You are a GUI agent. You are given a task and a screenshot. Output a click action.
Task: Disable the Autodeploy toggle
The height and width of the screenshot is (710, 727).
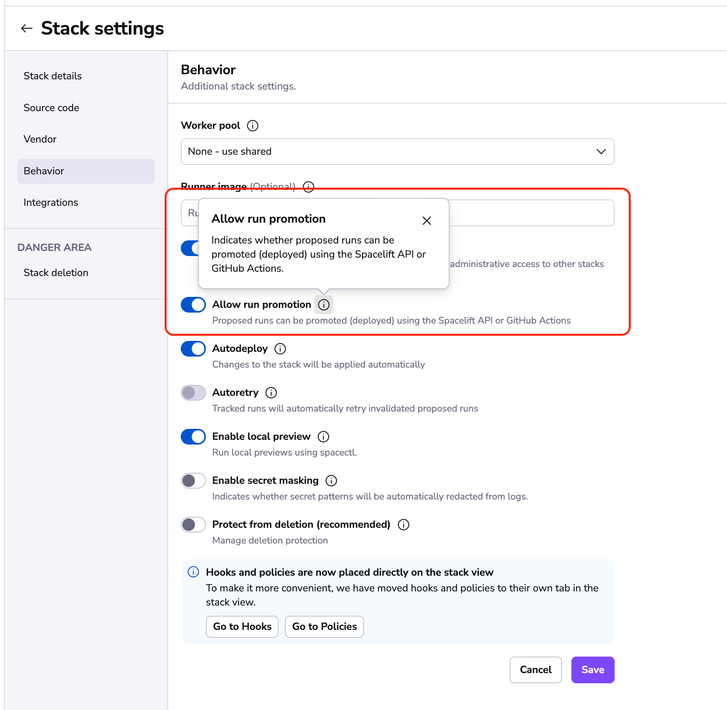(193, 349)
